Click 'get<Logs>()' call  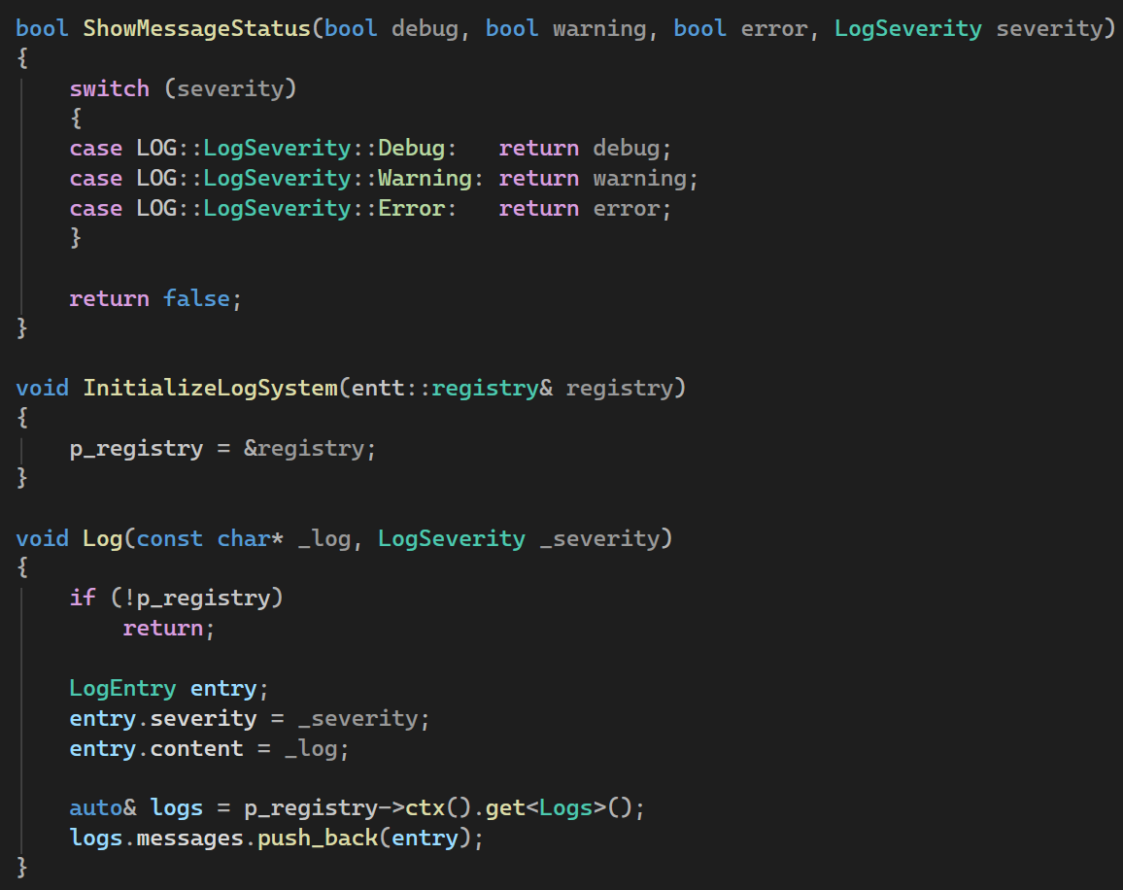click(x=560, y=808)
